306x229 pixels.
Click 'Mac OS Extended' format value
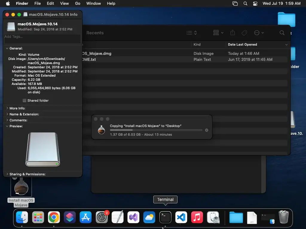[42, 75]
